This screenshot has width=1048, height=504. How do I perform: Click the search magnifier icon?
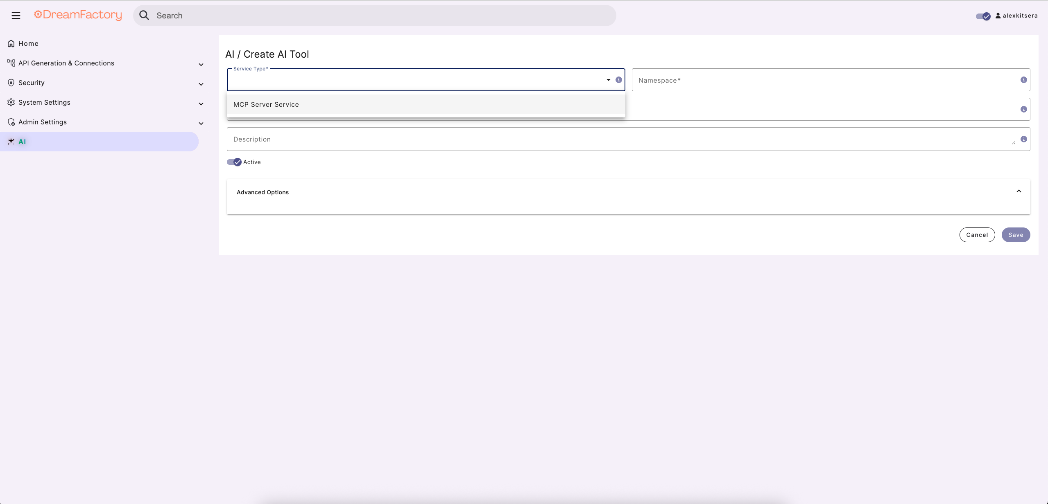pos(144,15)
